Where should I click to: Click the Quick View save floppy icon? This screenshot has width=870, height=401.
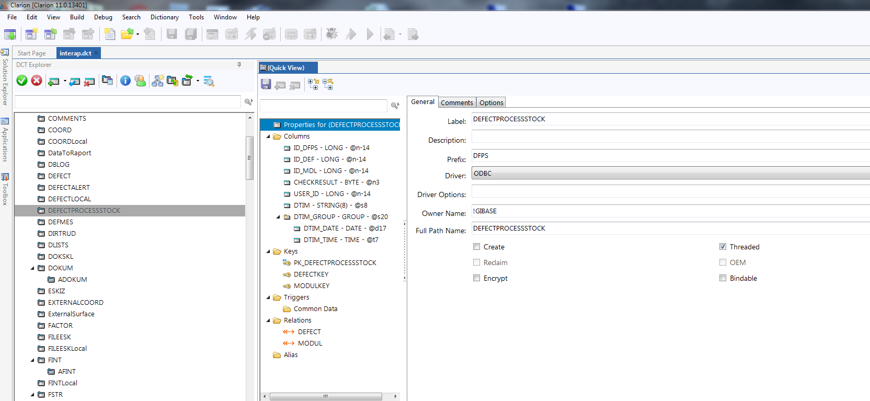(x=266, y=84)
